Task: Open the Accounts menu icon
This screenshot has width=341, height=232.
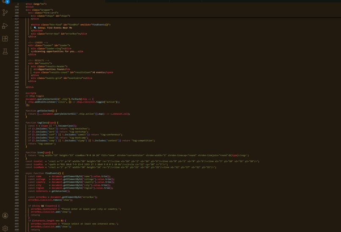Action: [5, 215]
